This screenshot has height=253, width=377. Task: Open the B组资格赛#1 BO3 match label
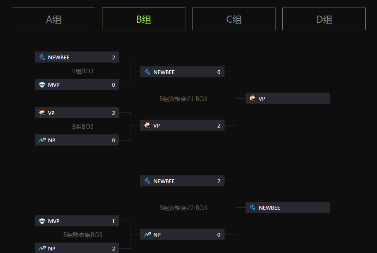183,99
